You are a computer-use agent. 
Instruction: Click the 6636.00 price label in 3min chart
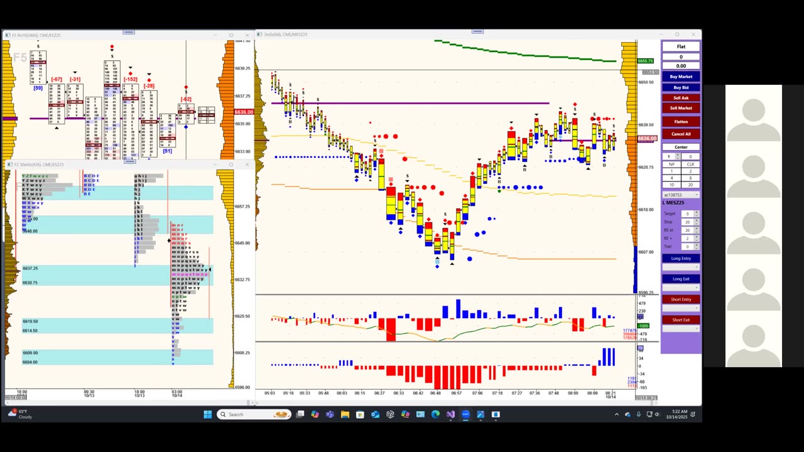coord(647,139)
